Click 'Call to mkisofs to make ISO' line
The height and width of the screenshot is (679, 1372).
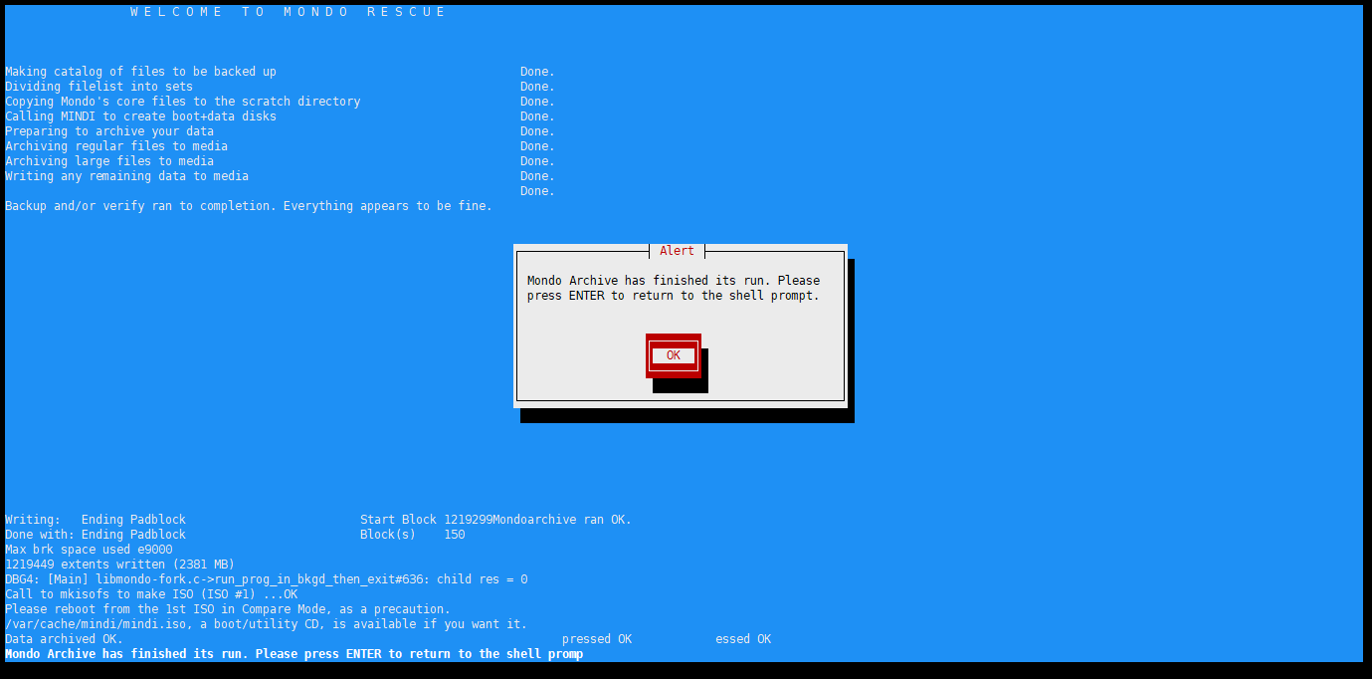[151, 594]
